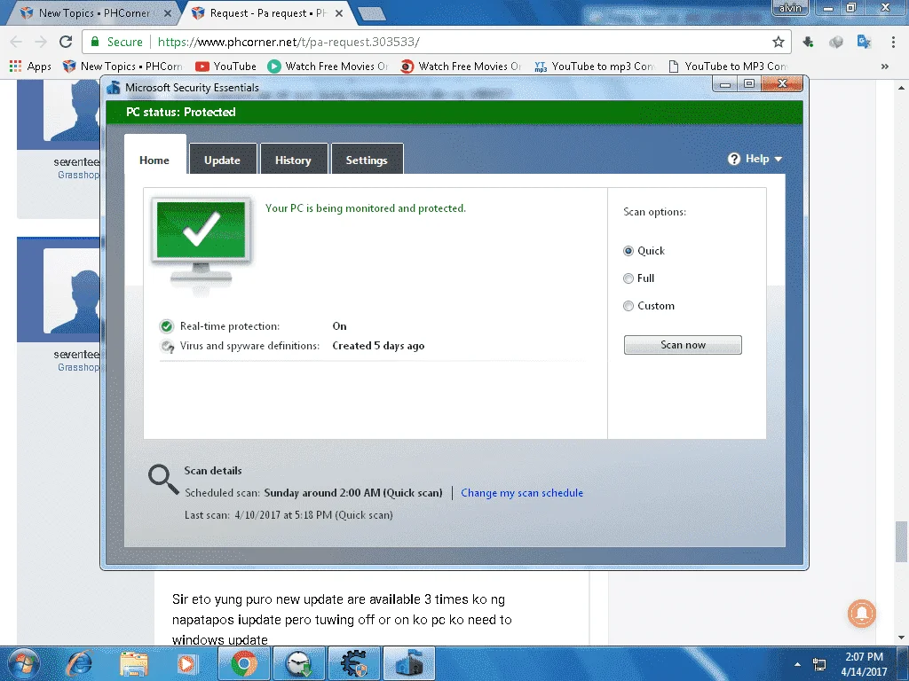The height and width of the screenshot is (681, 909).
Task: Open the new tab button
Action: [371, 13]
